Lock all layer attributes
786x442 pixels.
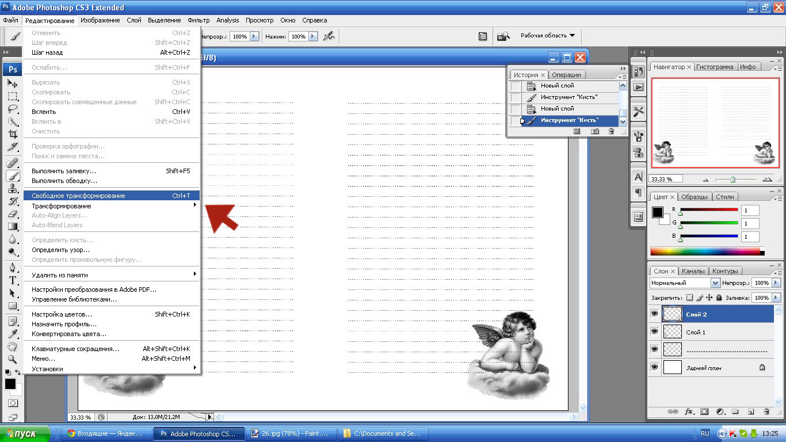coord(719,298)
